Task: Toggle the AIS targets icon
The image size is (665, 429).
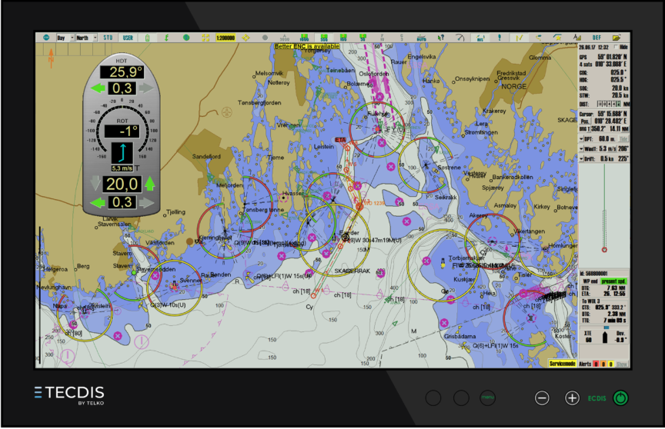Action: pos(480,38)
